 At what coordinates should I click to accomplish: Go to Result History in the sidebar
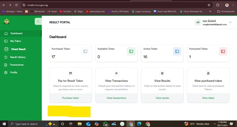[18, 57]
